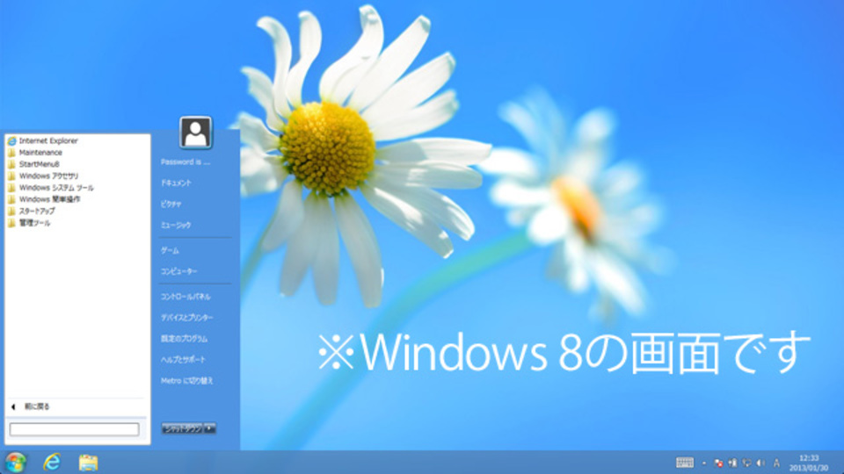Open ドキュメント from the start menu
This screenshot has width=844, height=474.
pyautogui.click(x=176, y=183)
